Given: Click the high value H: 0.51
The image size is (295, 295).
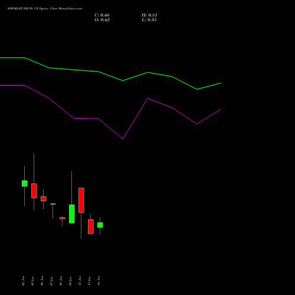Looking at the screenshot, I should pyautogui.click(x=149, y=15).
